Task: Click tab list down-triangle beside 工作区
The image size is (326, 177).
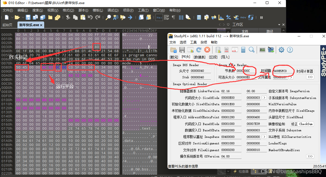Action: 228,25
